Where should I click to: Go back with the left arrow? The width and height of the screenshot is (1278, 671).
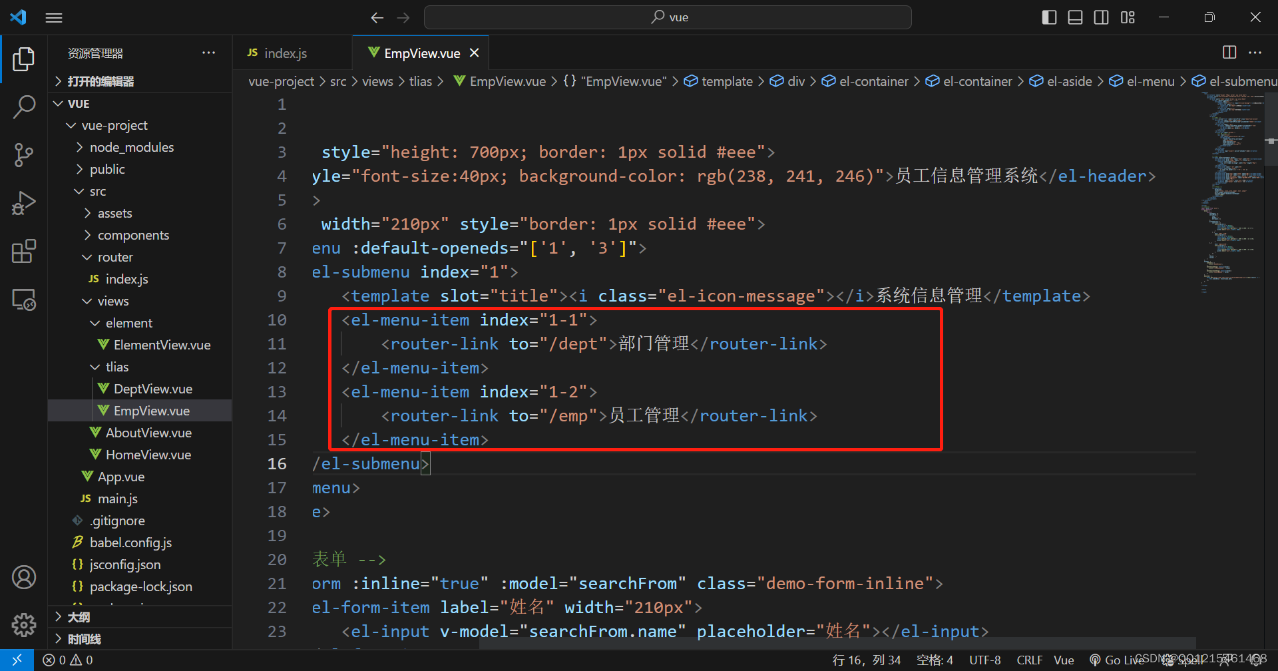(377, 18)
